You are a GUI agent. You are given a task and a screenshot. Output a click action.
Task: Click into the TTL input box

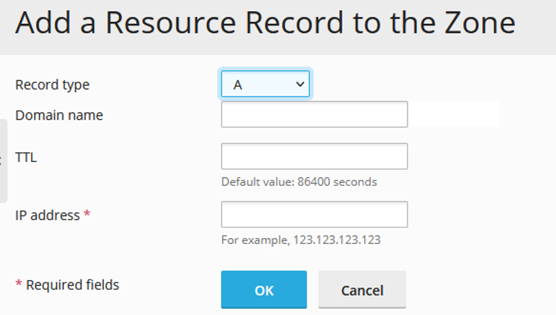pos(314,156)
